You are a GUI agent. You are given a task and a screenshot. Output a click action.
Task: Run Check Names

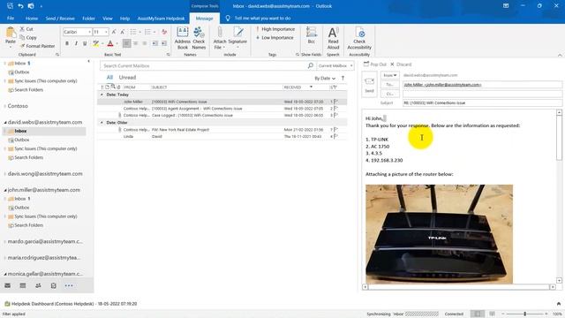point(199,38)
